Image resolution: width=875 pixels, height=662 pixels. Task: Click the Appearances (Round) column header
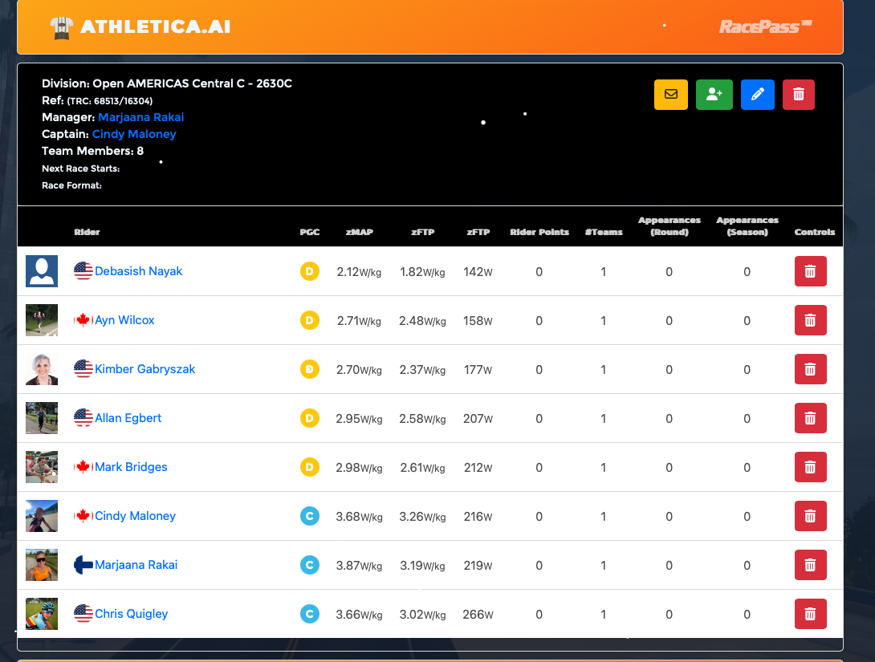669,225
